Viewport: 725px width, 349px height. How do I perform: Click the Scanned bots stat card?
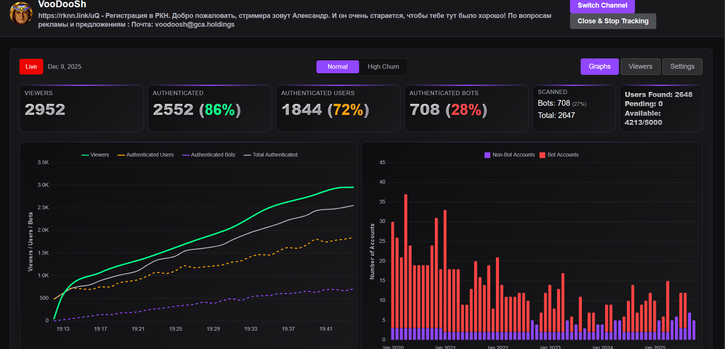click(x=574, y=108)
